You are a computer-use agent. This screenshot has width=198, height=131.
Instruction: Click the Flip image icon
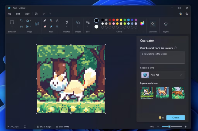(x=27, y=27)
